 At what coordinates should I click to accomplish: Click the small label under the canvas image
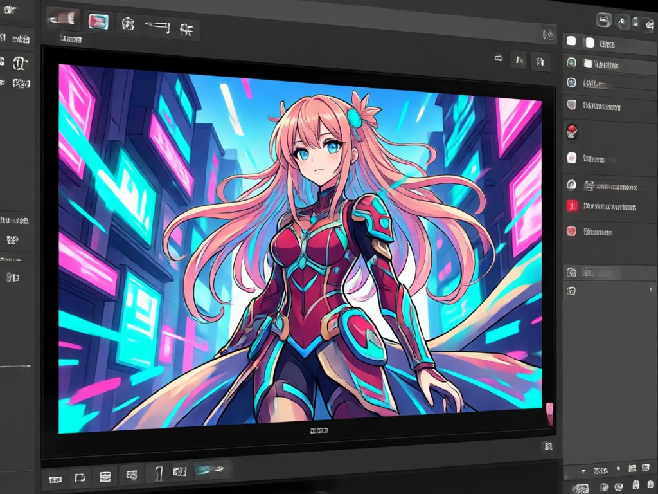tap(319, 430)
